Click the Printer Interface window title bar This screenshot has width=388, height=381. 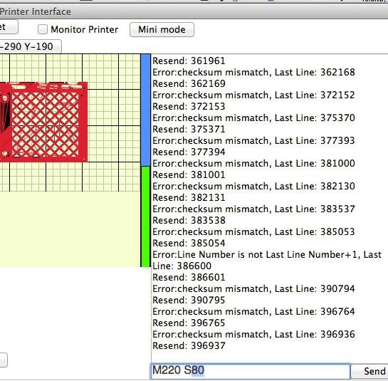pos(194,11)
